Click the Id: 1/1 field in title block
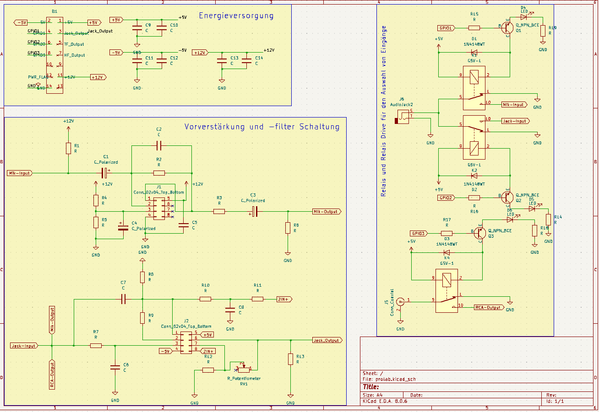This screenshot has height=412, width=599. pos(555,401)
